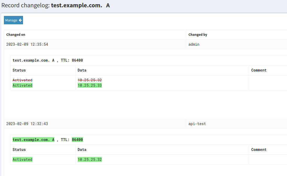Select the bold record title test.example.com.
The image size is (287, 176).
(76, 5)
